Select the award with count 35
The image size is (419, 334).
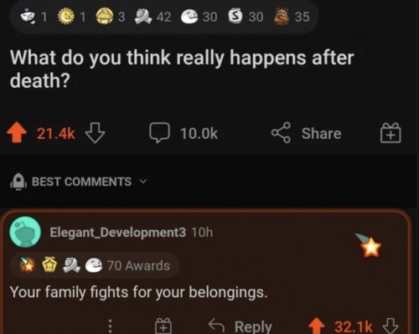[x=282, y=17]
